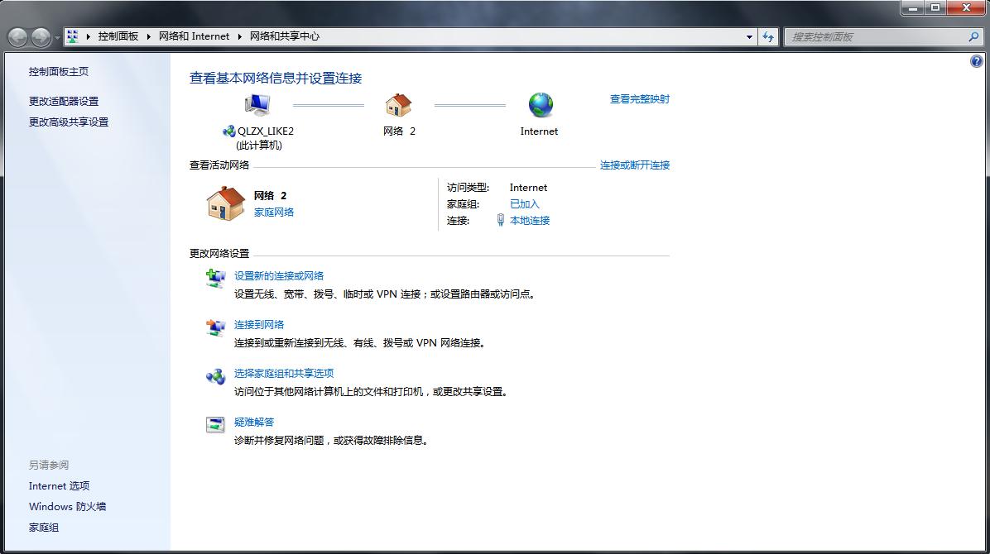Click the 设置新的连接或网络 icon
The image size is (990, 554).
tap(216, 278)
